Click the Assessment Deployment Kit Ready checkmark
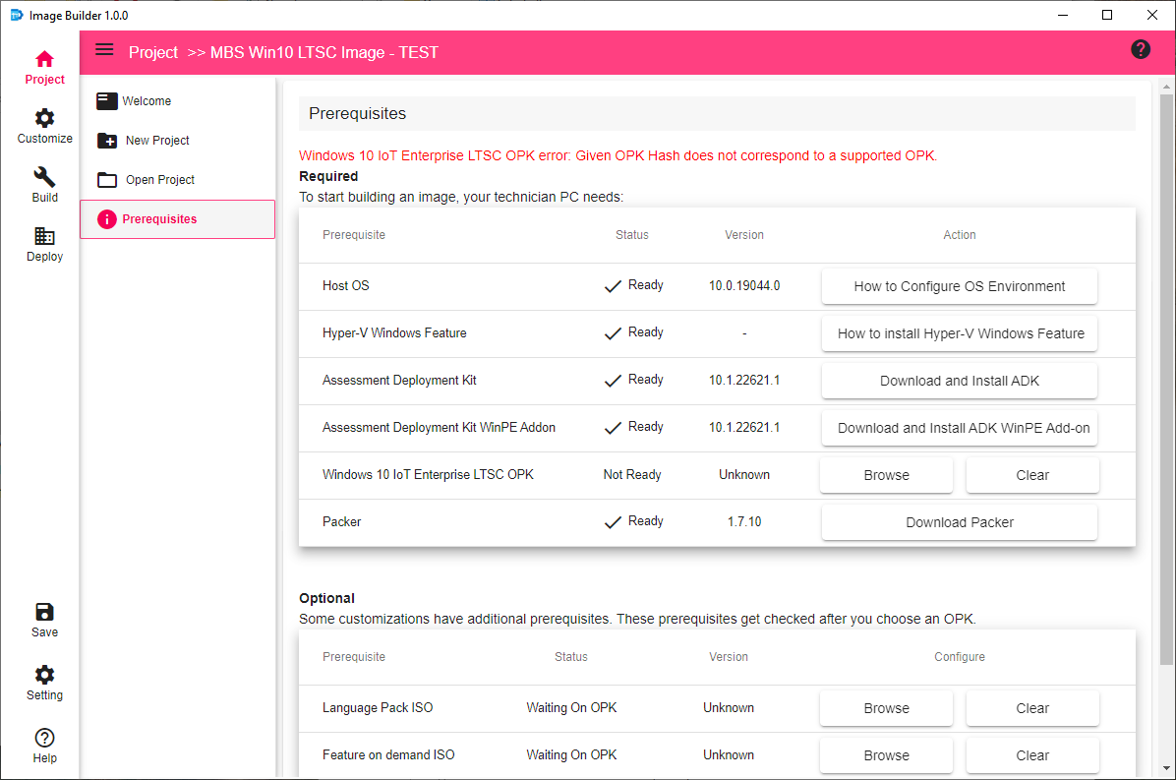 (613, 381)
